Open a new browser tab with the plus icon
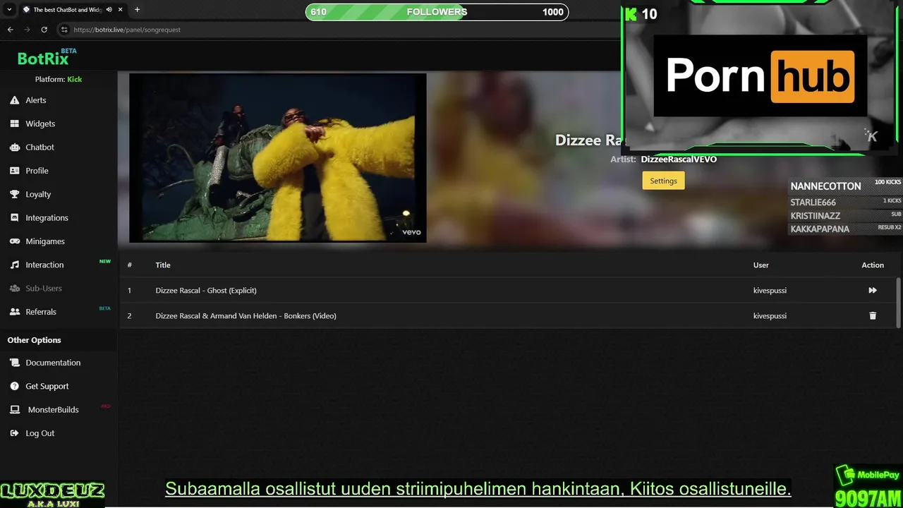This screenshot has width=903, height=508. pos(137,10)
